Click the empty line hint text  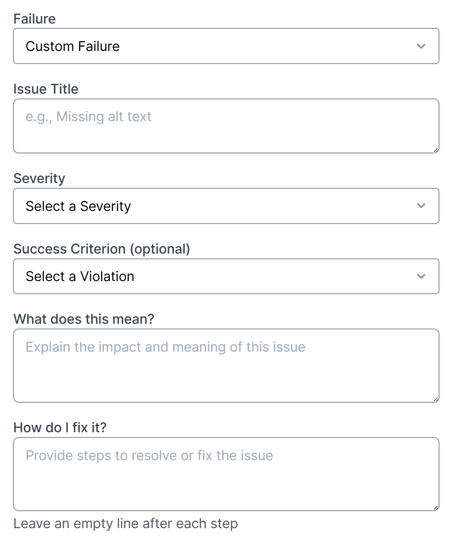pyautogui.click(x=126, y=523)
